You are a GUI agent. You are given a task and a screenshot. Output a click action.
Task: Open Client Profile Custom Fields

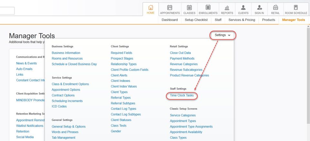click(129, 70)
